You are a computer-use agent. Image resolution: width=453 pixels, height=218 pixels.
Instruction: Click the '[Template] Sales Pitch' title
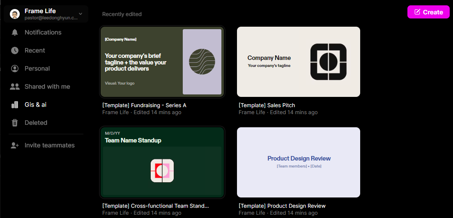tap(267, 106)
